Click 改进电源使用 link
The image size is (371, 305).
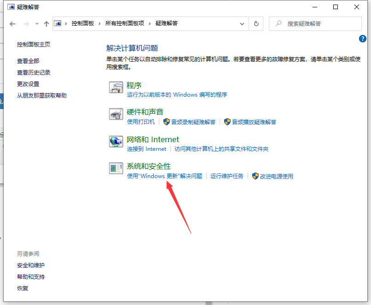[x=276, y=176]
